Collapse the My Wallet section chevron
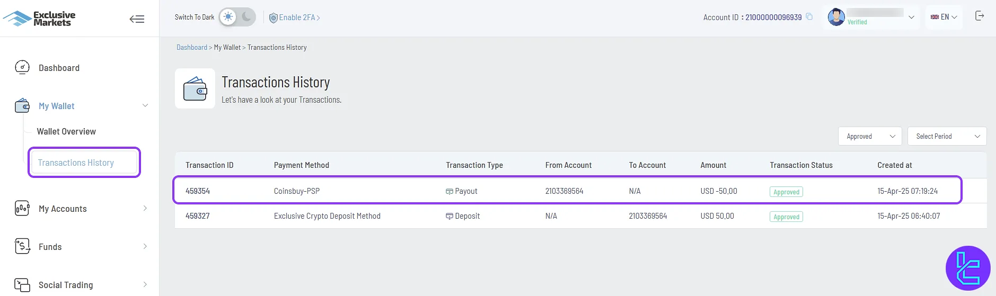The image size is (996, 296). [145, 105]
